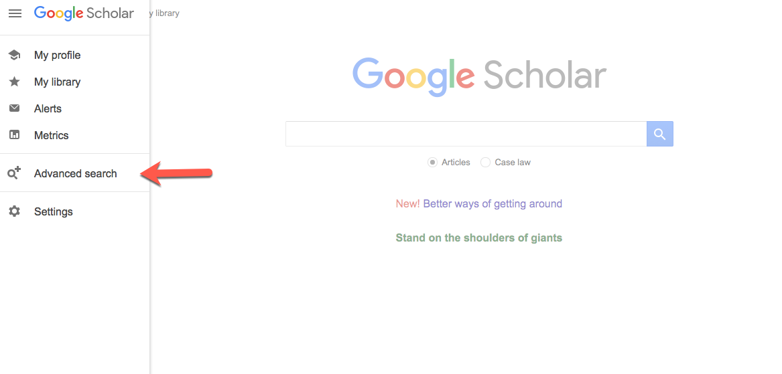Open the Metrics menu entry
The width and height of the screenshot is (782, 374).
coord(75,135)
